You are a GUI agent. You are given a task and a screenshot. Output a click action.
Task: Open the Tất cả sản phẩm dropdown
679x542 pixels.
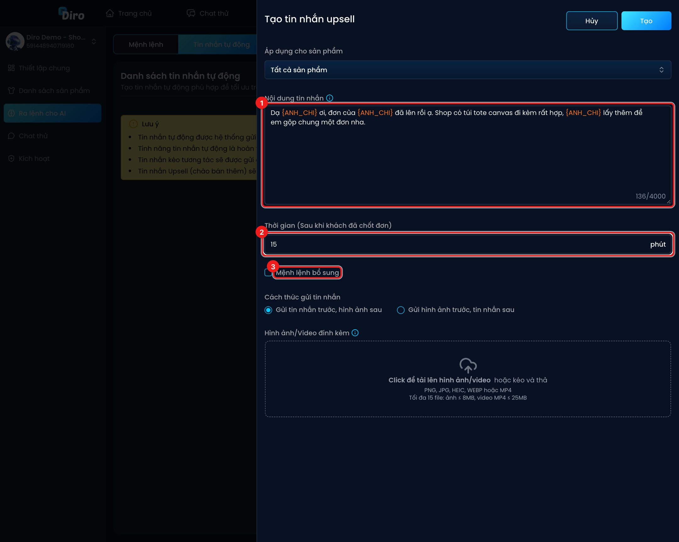tap(468, 70)
